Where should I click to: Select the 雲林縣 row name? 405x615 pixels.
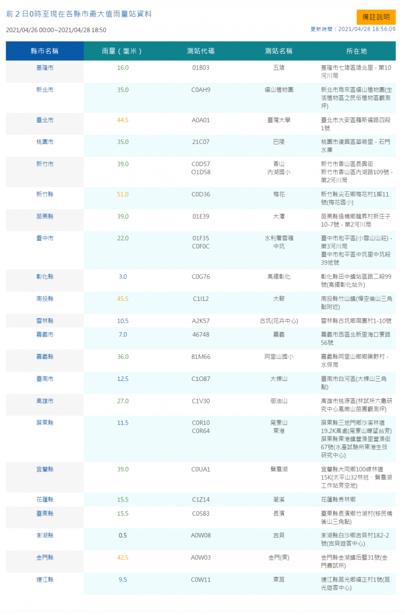tap(45, 321)
